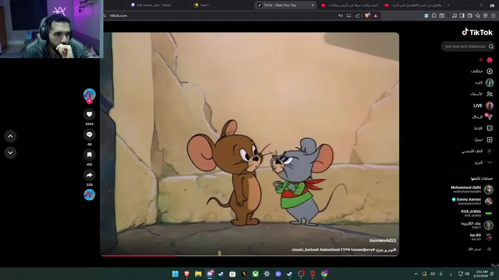Open the browser hamburger menu
Screen dimensions: 499x280
(494, 16)
